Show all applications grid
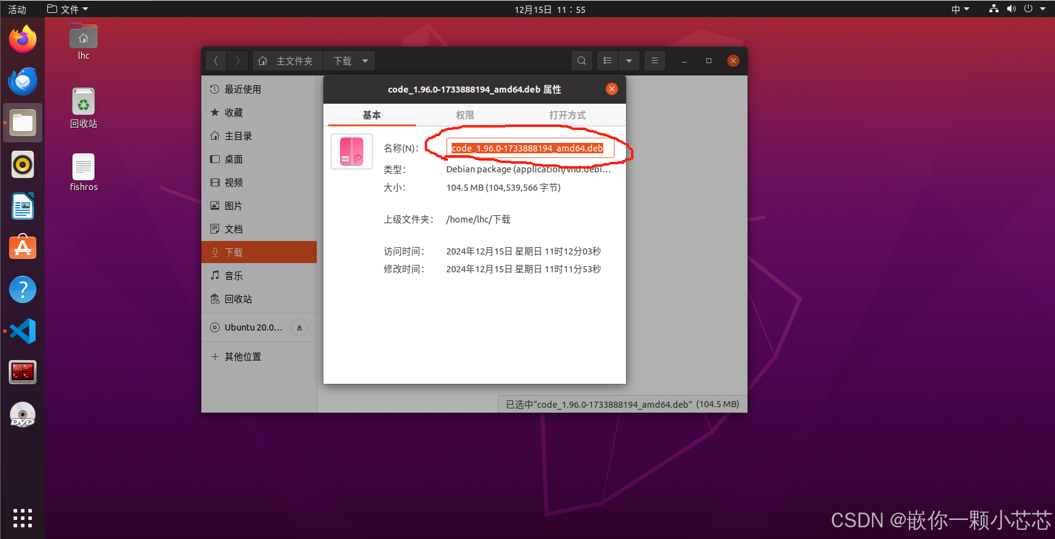The width and height of the screenshot is (1055, 539). 23,518
